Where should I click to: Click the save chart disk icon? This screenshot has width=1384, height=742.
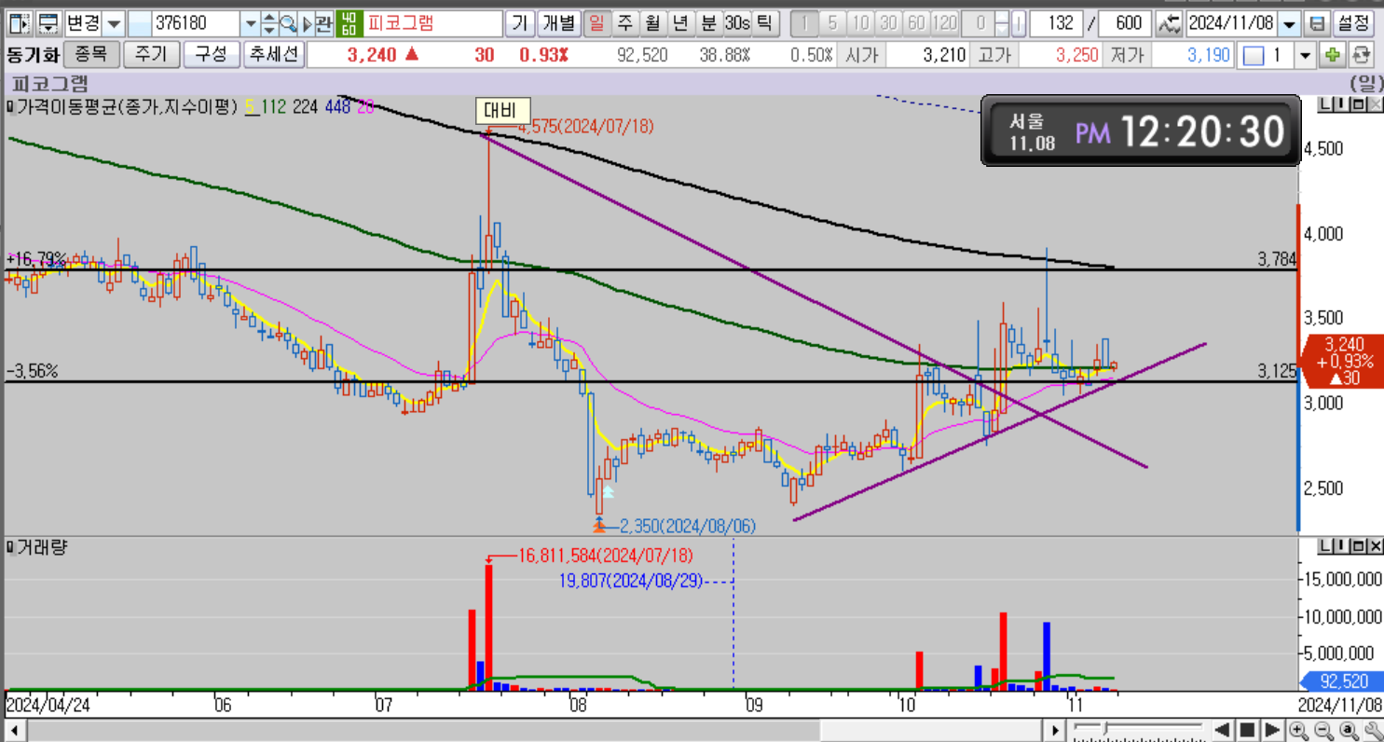[1316, 23]
